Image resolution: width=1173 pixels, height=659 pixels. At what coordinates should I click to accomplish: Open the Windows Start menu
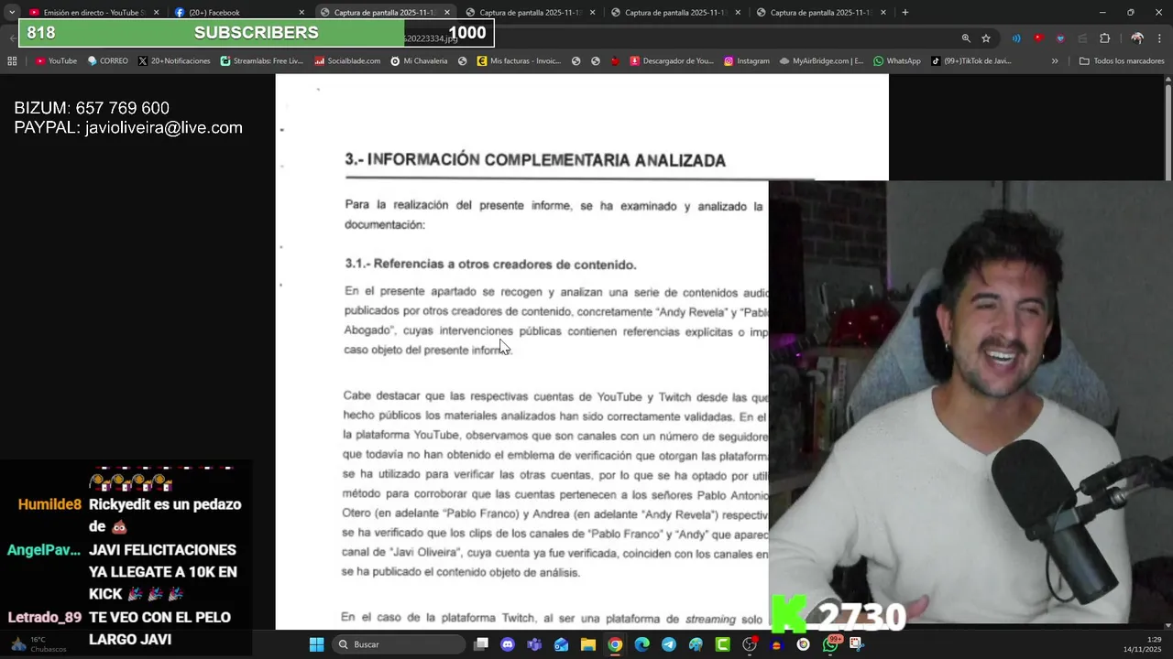(316, 644)
